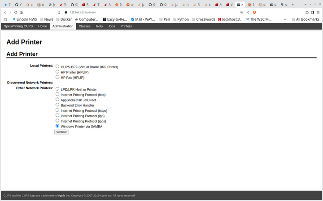Open The W3C M... bookmark
Screen dimensions: 323x201
pyautogui.click(x=259, y=19)
